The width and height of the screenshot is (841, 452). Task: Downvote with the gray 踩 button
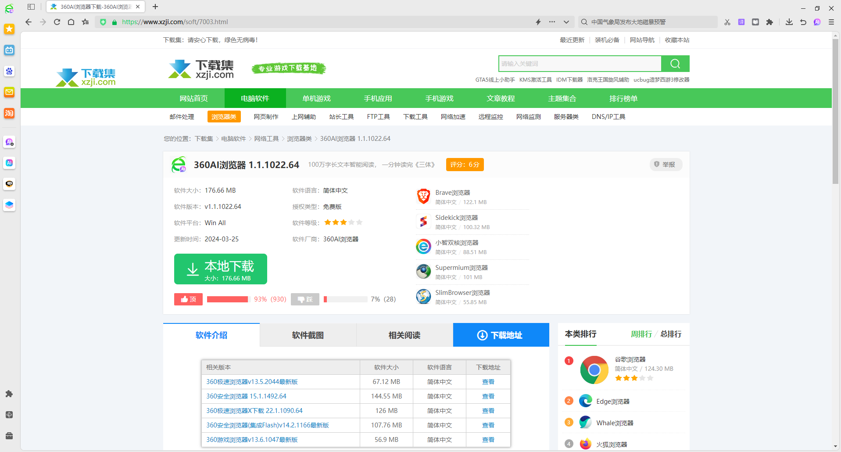coord(305,299)
